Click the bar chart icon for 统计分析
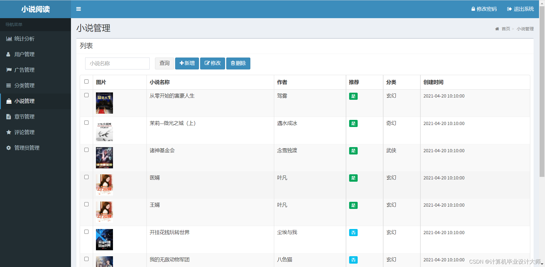The width and height of the screenshot is (545, 267). tap(9, 39)
